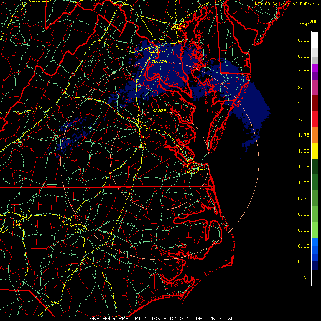Click the '[IN]' units label

click(x=304, y=25)
